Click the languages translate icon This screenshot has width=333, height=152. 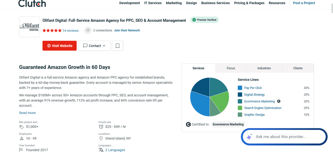pos(101,150)
